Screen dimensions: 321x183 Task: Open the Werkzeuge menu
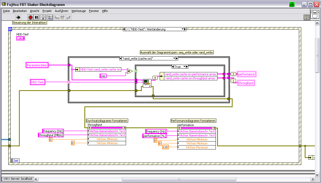[79, 11]
